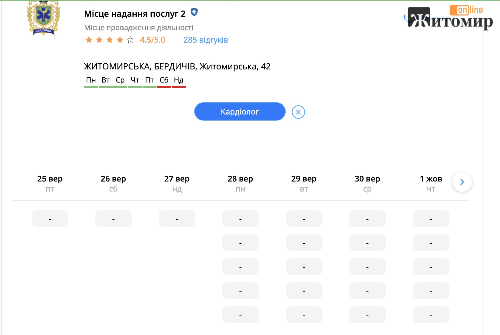This screenshot has width=500, height=335.
Task: Click the Місце надання послуг 2 title
Action: click(135, 14)
